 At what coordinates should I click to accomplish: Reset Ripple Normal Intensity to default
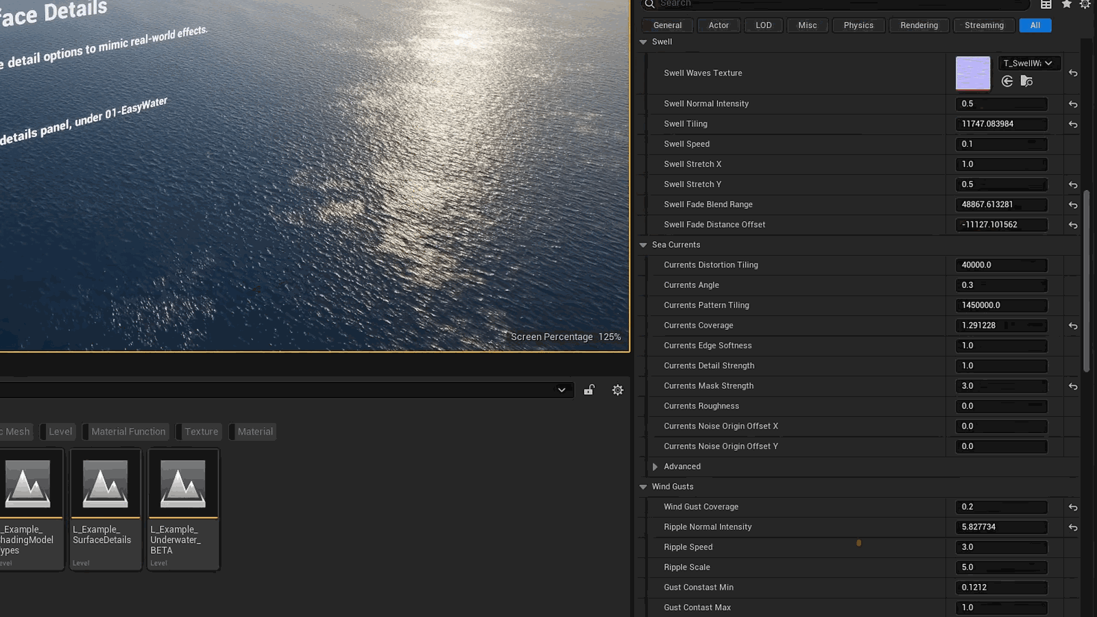[x=1073, y=527]
